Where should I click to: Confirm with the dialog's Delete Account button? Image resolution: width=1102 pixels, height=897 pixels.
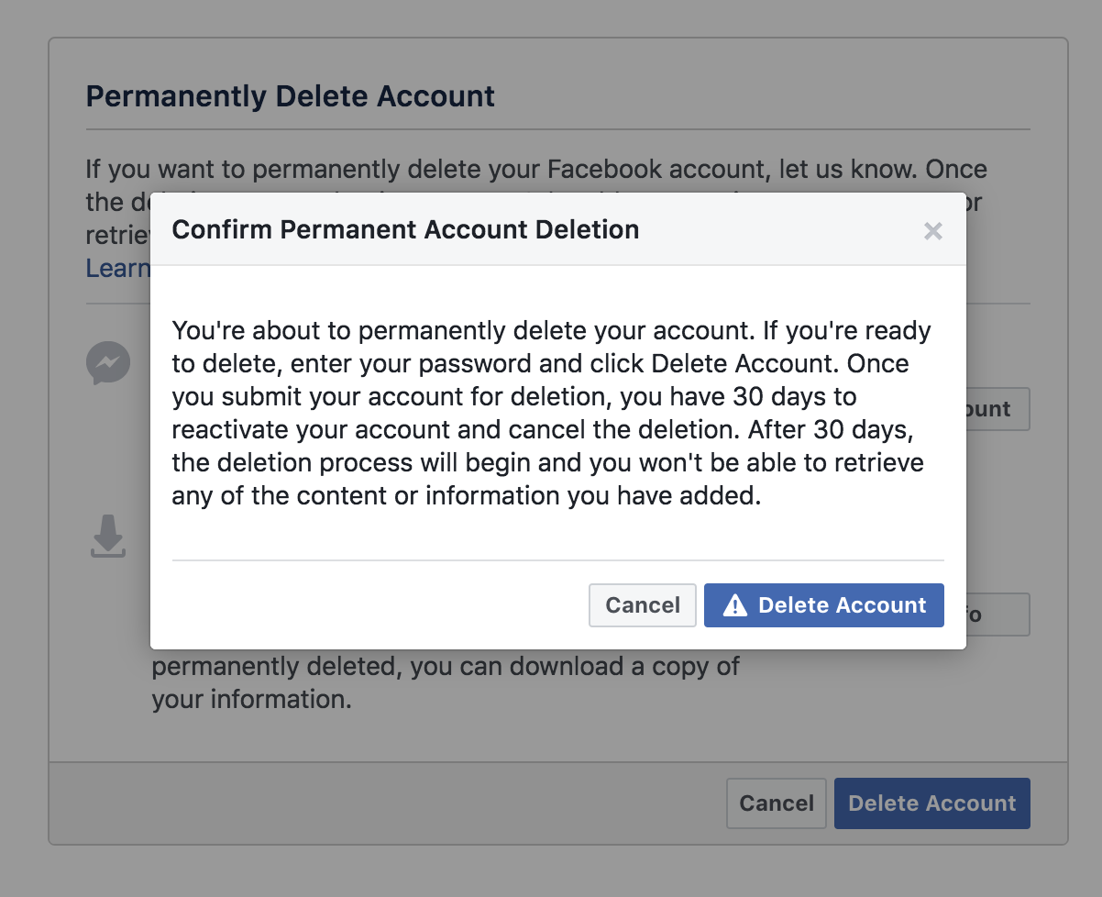click(x=824, y=605)
